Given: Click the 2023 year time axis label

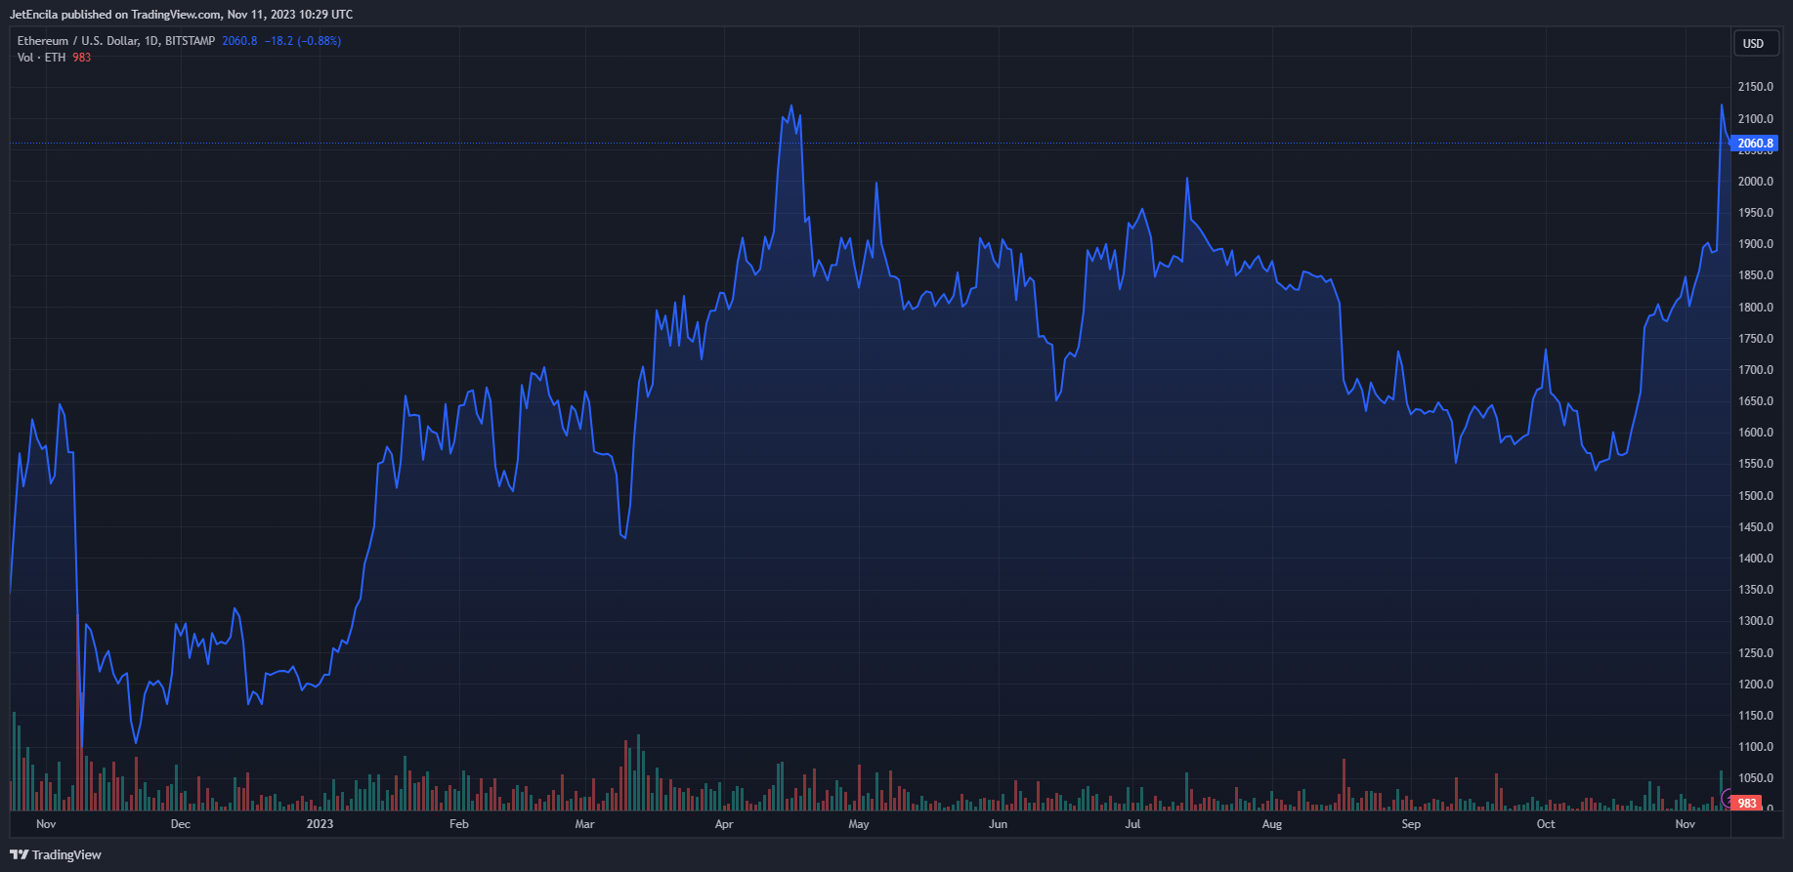Looking at the screenshot, I should 320,824.
